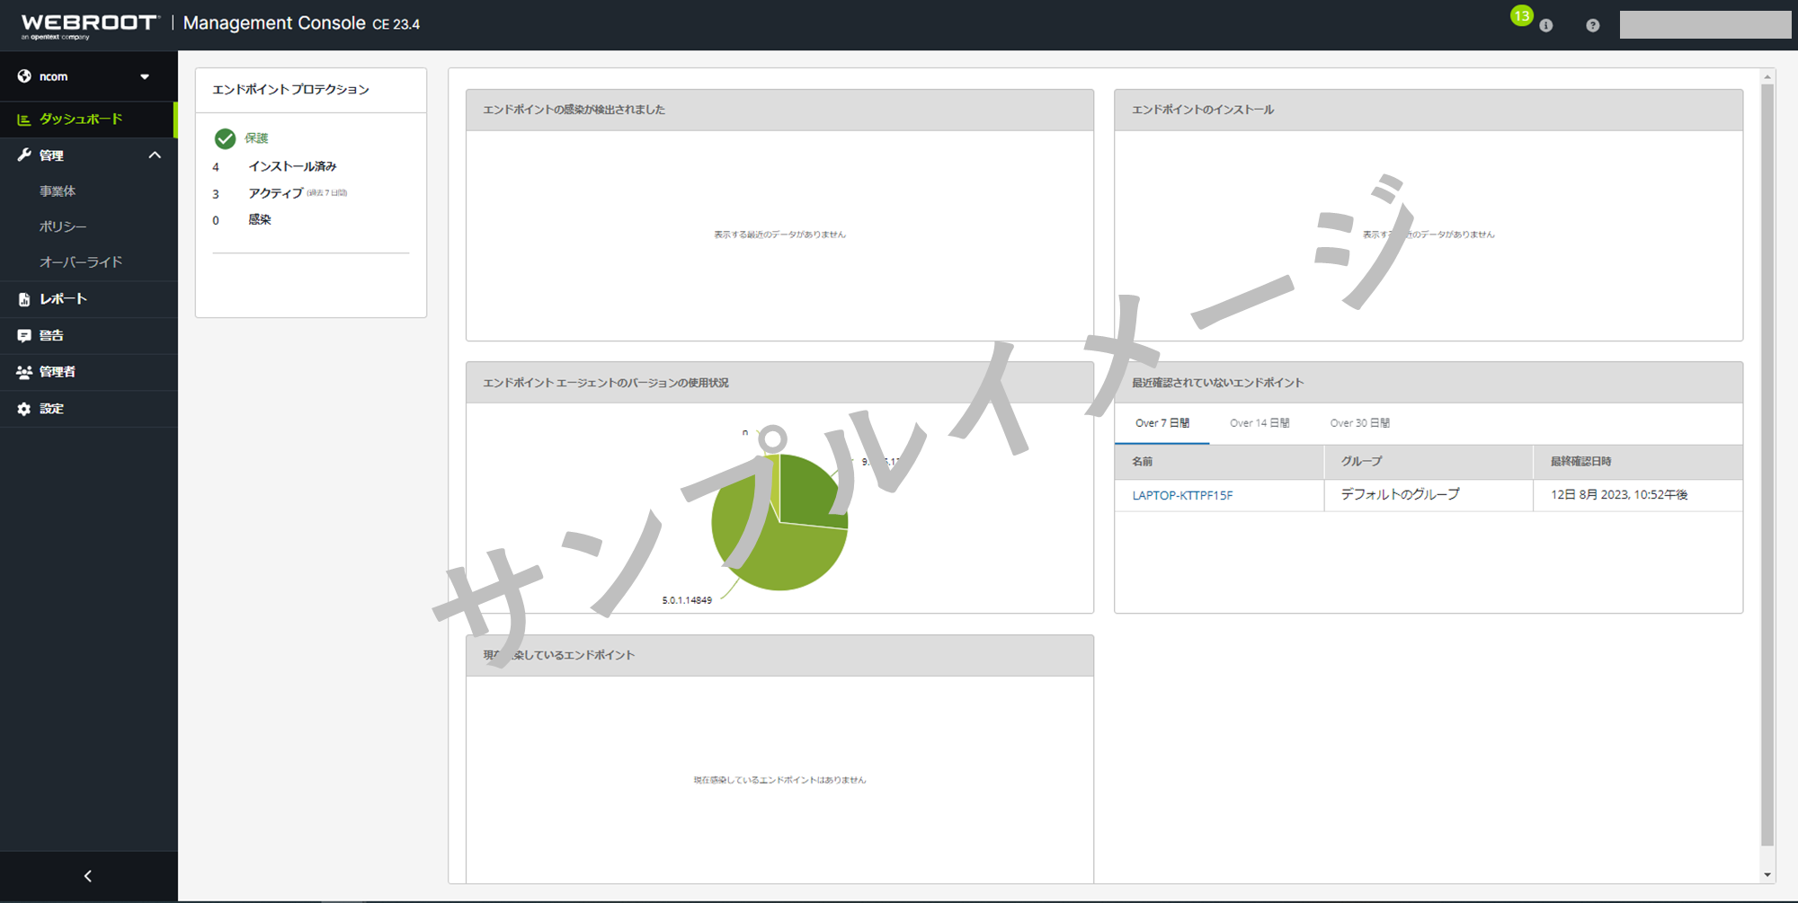
Task: Open the ncom site dropdown arrow
Action: pos(145,77)
